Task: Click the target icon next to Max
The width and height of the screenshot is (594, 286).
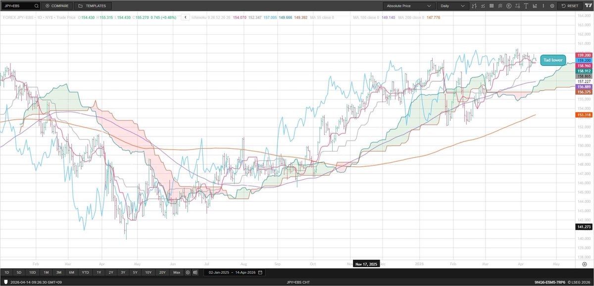Action: click(x=188, y=272)
